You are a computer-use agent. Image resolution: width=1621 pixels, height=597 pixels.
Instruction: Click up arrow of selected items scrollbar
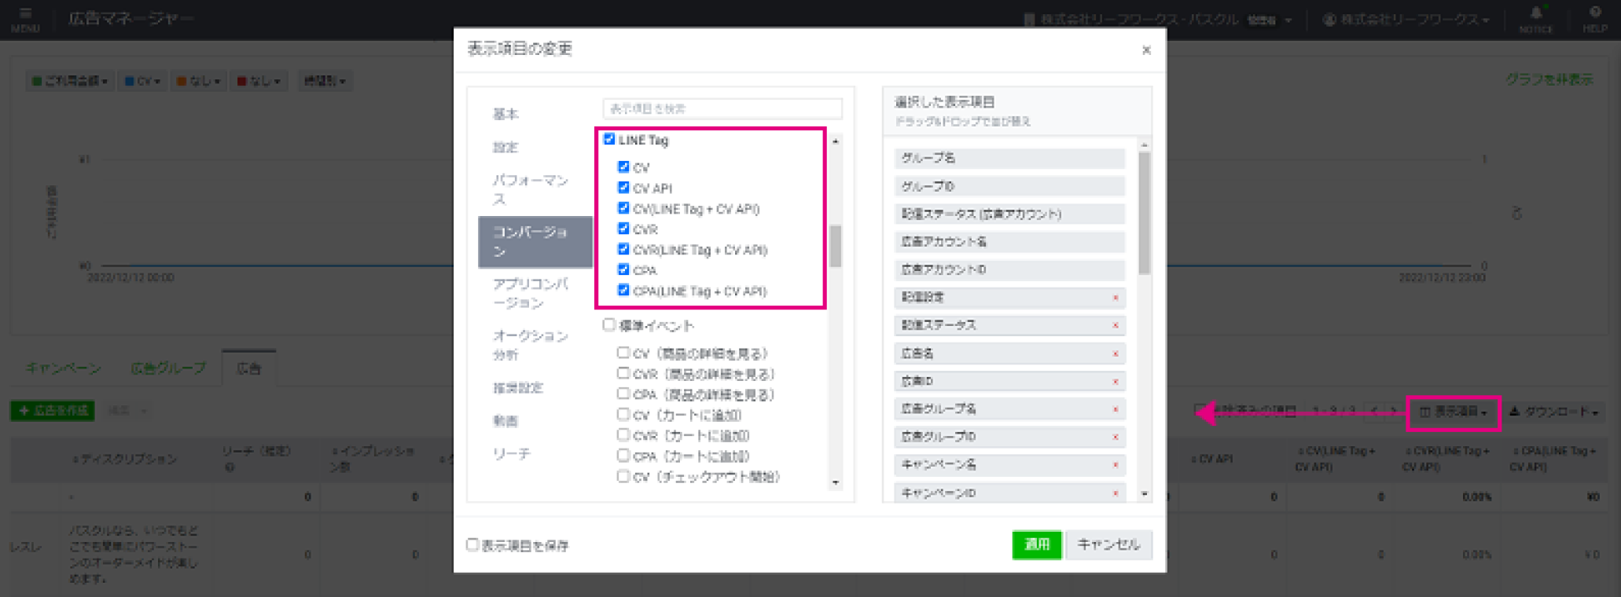coord(1144,145)
